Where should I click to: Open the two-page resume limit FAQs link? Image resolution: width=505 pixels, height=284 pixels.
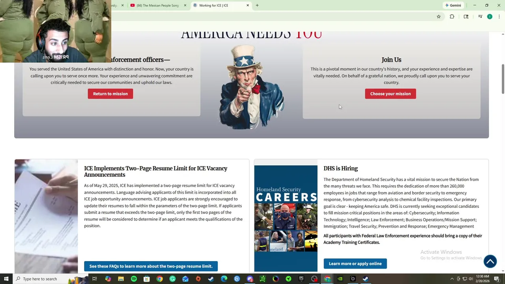[151, 266]
